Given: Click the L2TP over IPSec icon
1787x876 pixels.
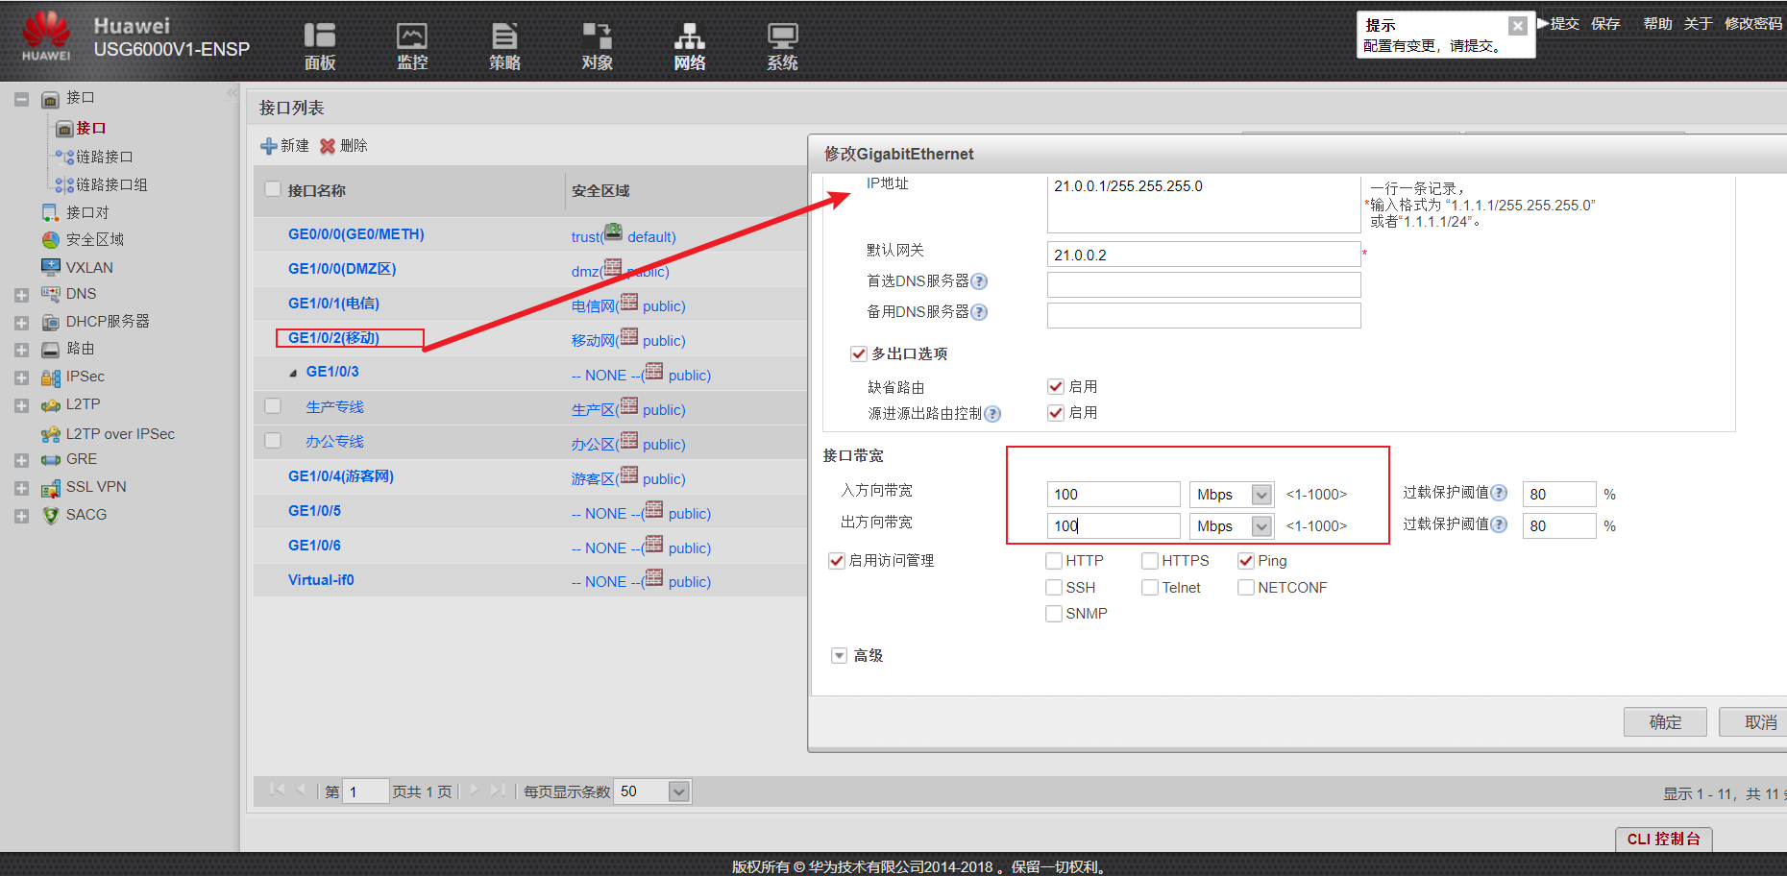Looking at the screenshot, I should [51, 434].
